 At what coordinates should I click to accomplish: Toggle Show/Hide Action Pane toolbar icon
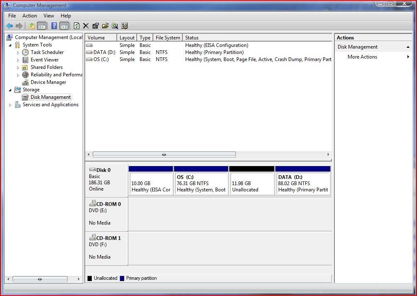(x=64, y=26)
